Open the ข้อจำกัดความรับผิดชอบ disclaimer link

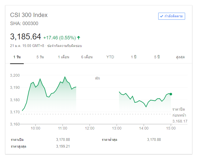[x=64, y=46]
